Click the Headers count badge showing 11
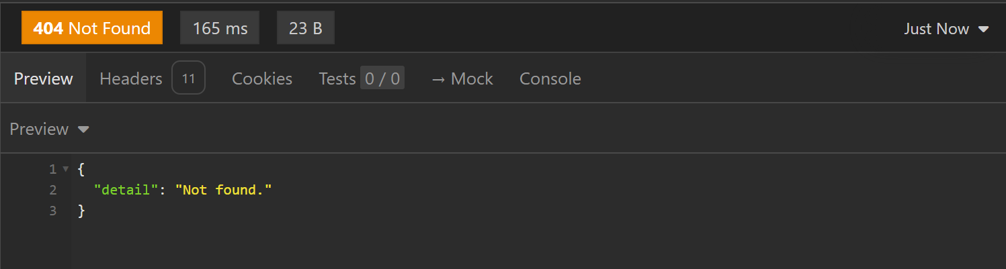 point(188,78)
